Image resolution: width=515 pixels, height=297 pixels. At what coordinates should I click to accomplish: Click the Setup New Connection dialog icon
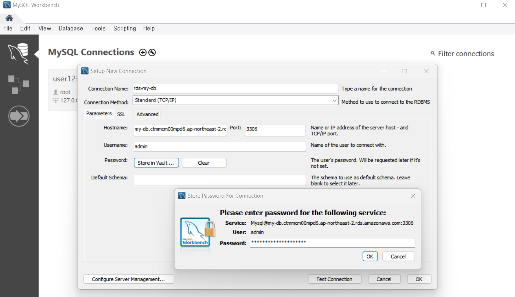pos(85,71)
